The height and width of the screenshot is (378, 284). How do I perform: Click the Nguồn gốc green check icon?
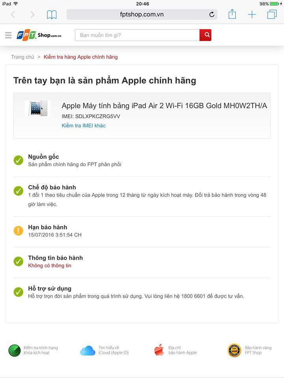19,160
